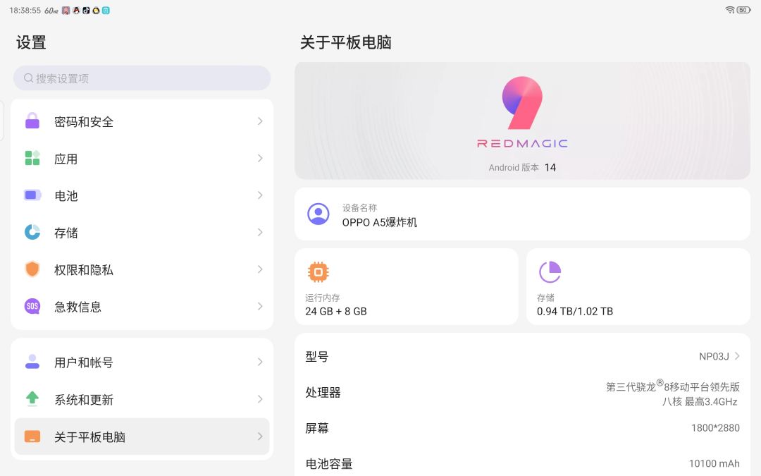This screenshot has width=761, height=476.
Task: Click the purple SOS icon for 急救信息
Action: click(32, 306)
